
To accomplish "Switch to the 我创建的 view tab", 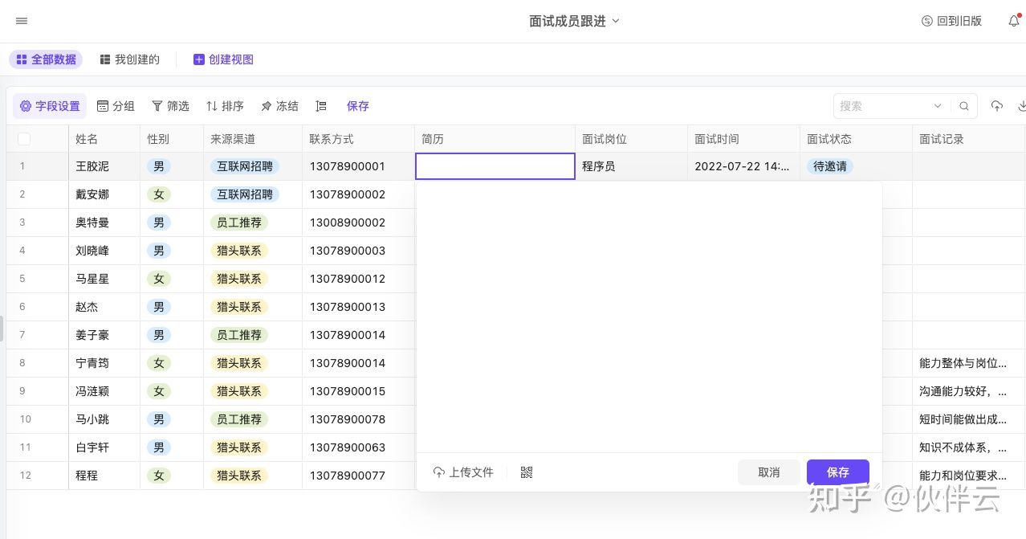I will click(129, 59).
